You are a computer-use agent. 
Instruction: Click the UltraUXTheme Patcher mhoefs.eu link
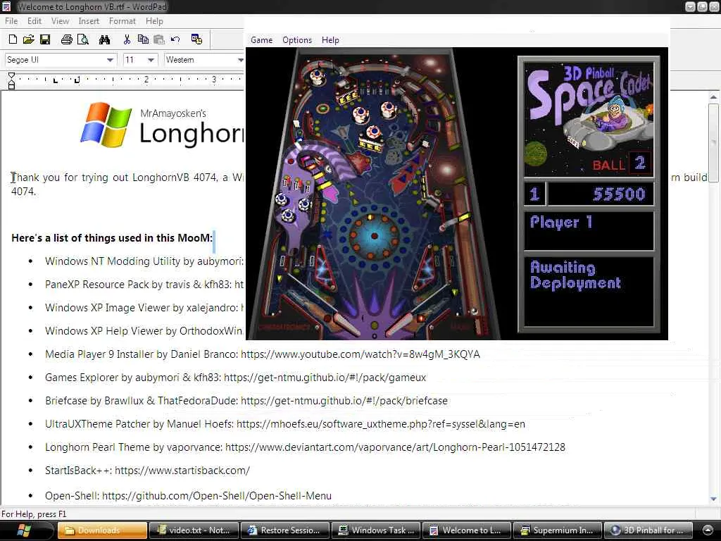381,424
